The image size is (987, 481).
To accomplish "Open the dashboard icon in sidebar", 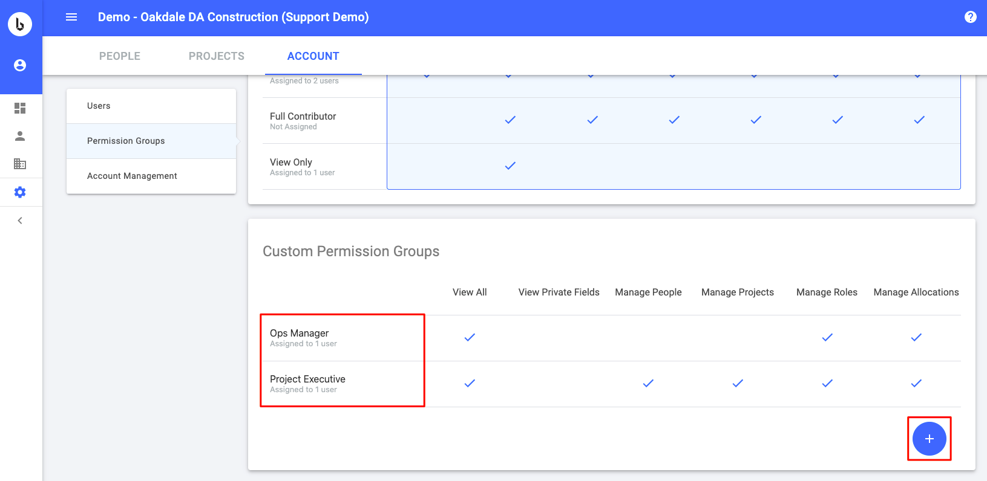I will 20,108.
